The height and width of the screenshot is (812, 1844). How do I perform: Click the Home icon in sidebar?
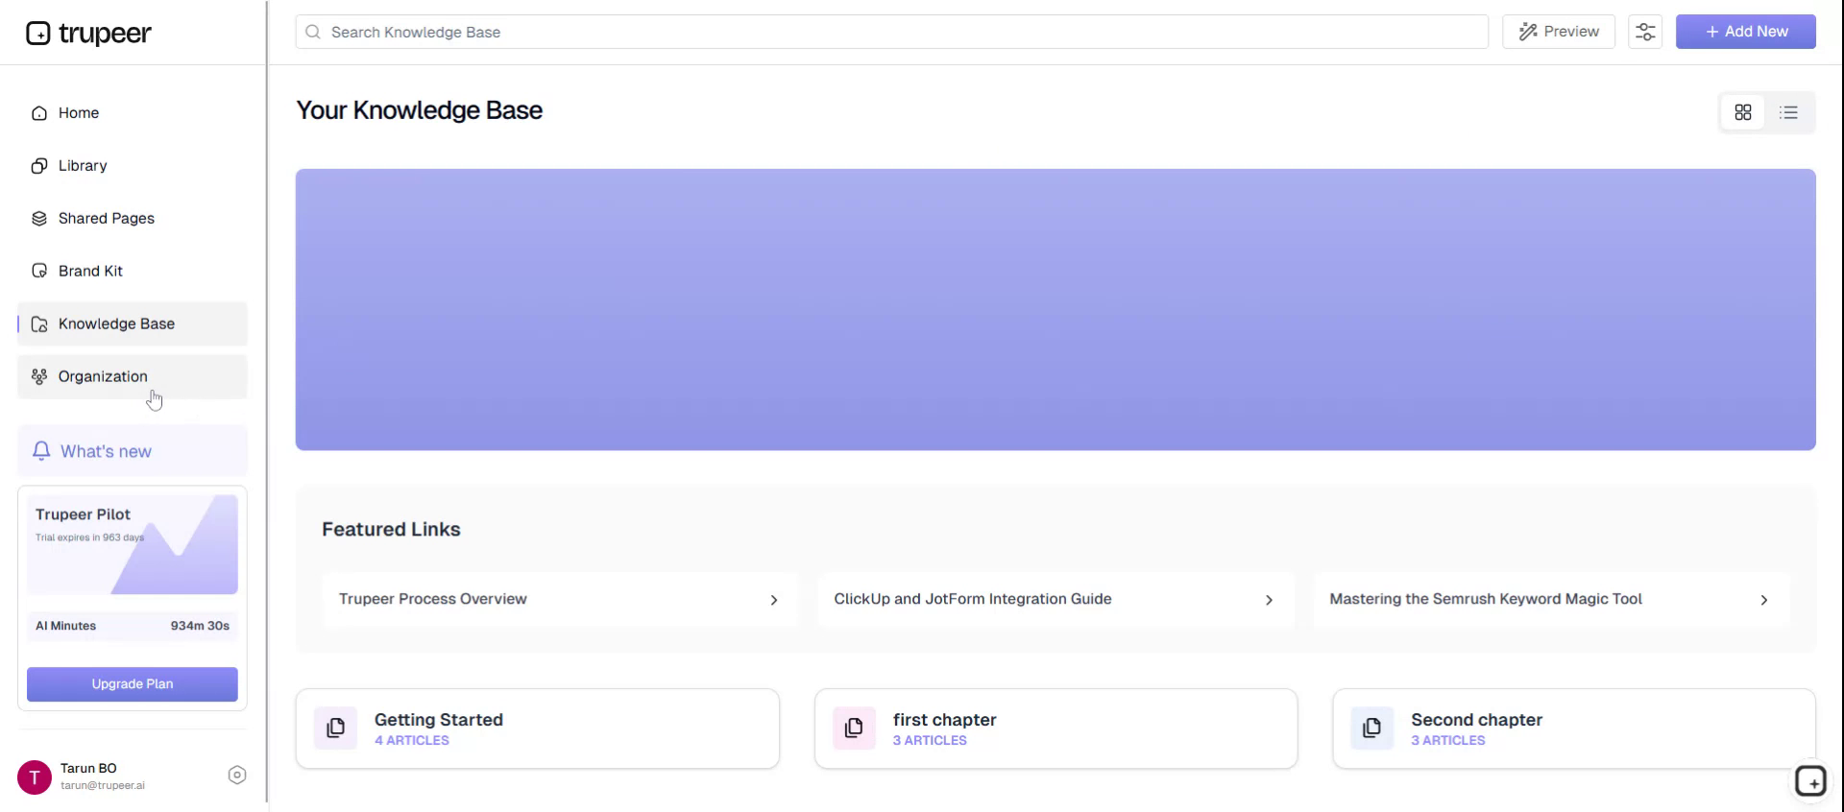point(39,113)
